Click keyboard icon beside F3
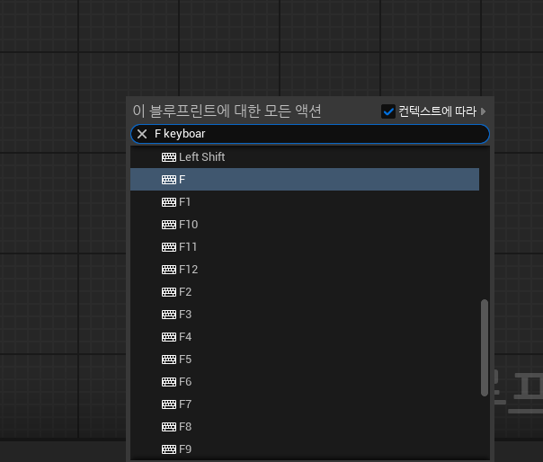This screenshot has width=543, height=462. [169, 315]
